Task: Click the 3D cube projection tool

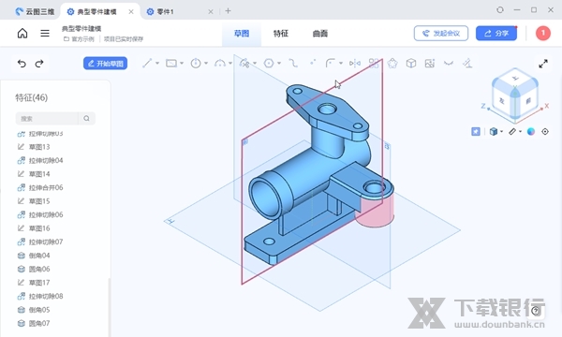Action: click(411, 64)
